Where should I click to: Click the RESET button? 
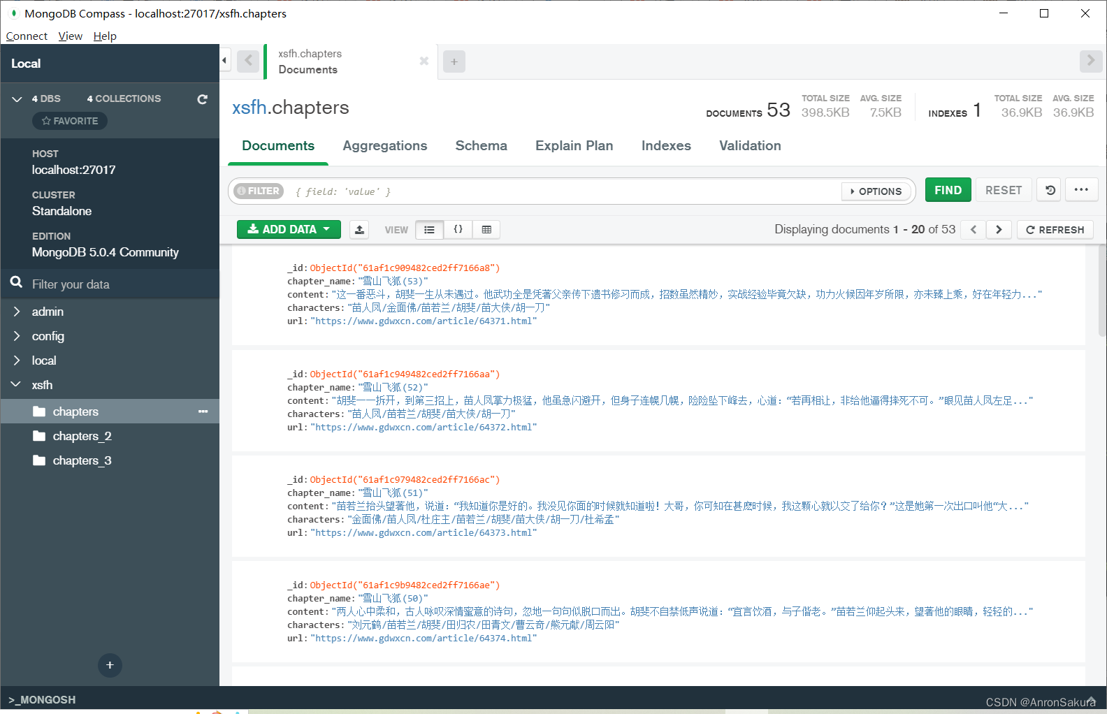click(1004, 190)
